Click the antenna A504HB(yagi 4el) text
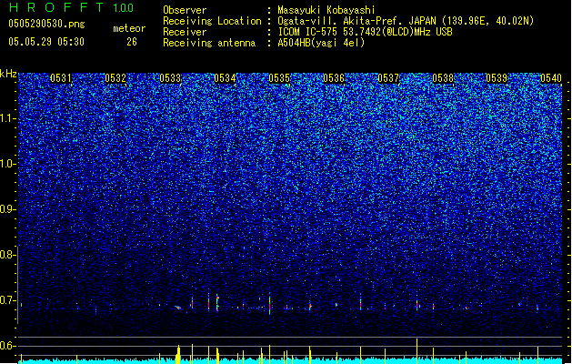This screenshot has height=364, width=572. pos(321,43)
